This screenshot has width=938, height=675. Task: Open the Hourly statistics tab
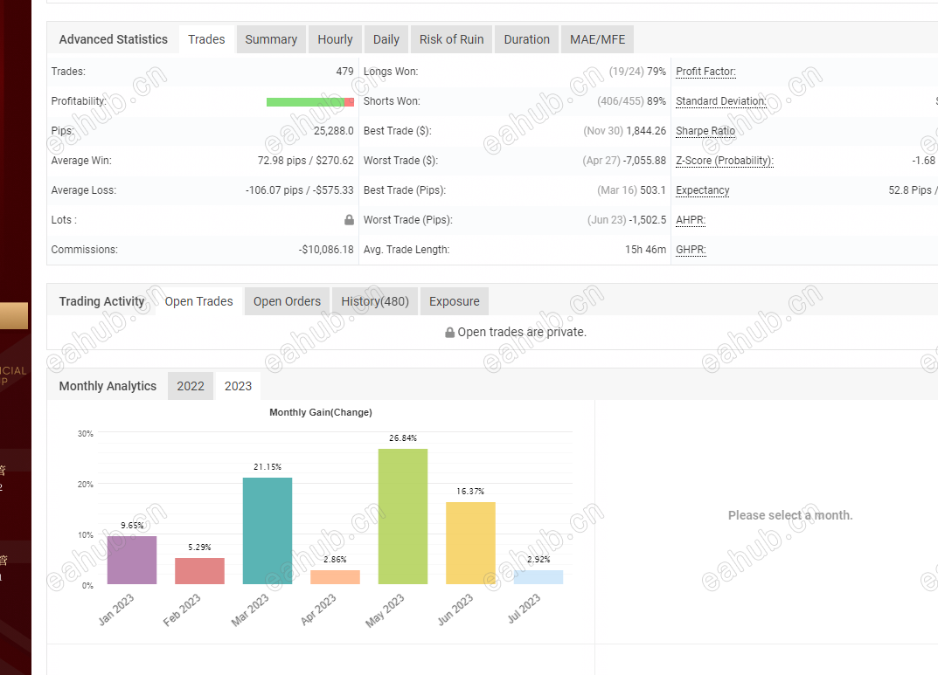click(335, 39)
